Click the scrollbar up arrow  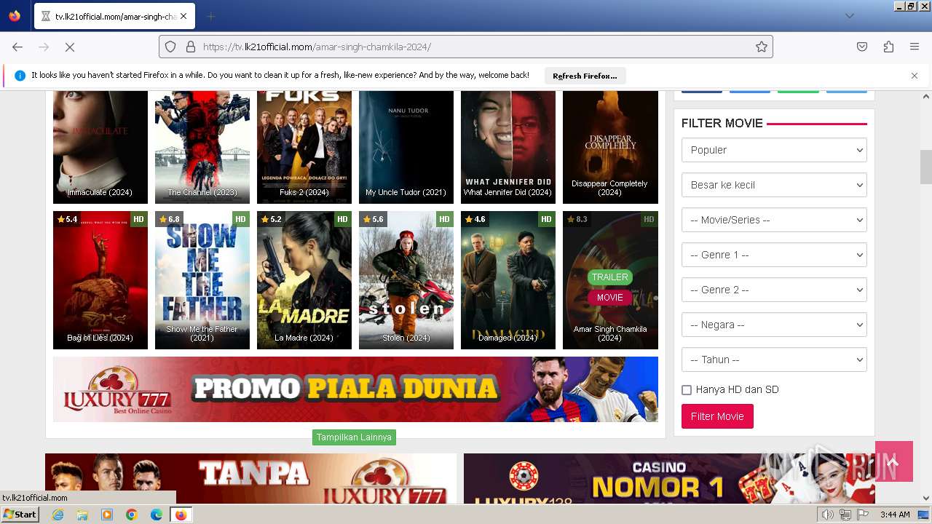926,97
